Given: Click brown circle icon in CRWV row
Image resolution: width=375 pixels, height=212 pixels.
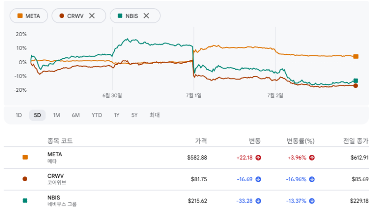Looking at the screenshot, I should 25,179.
